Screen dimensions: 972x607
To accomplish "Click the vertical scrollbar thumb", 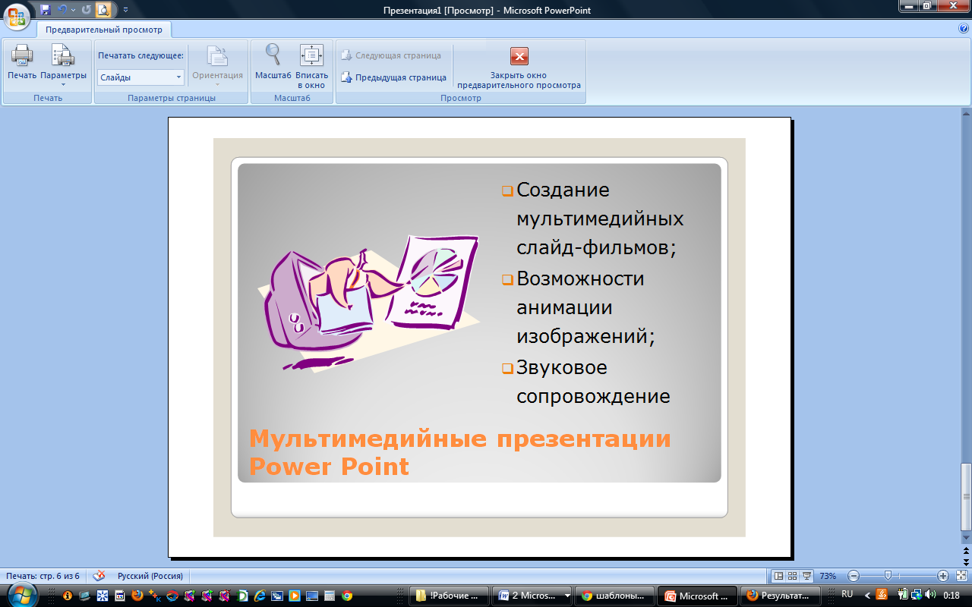I will (966, 496).
